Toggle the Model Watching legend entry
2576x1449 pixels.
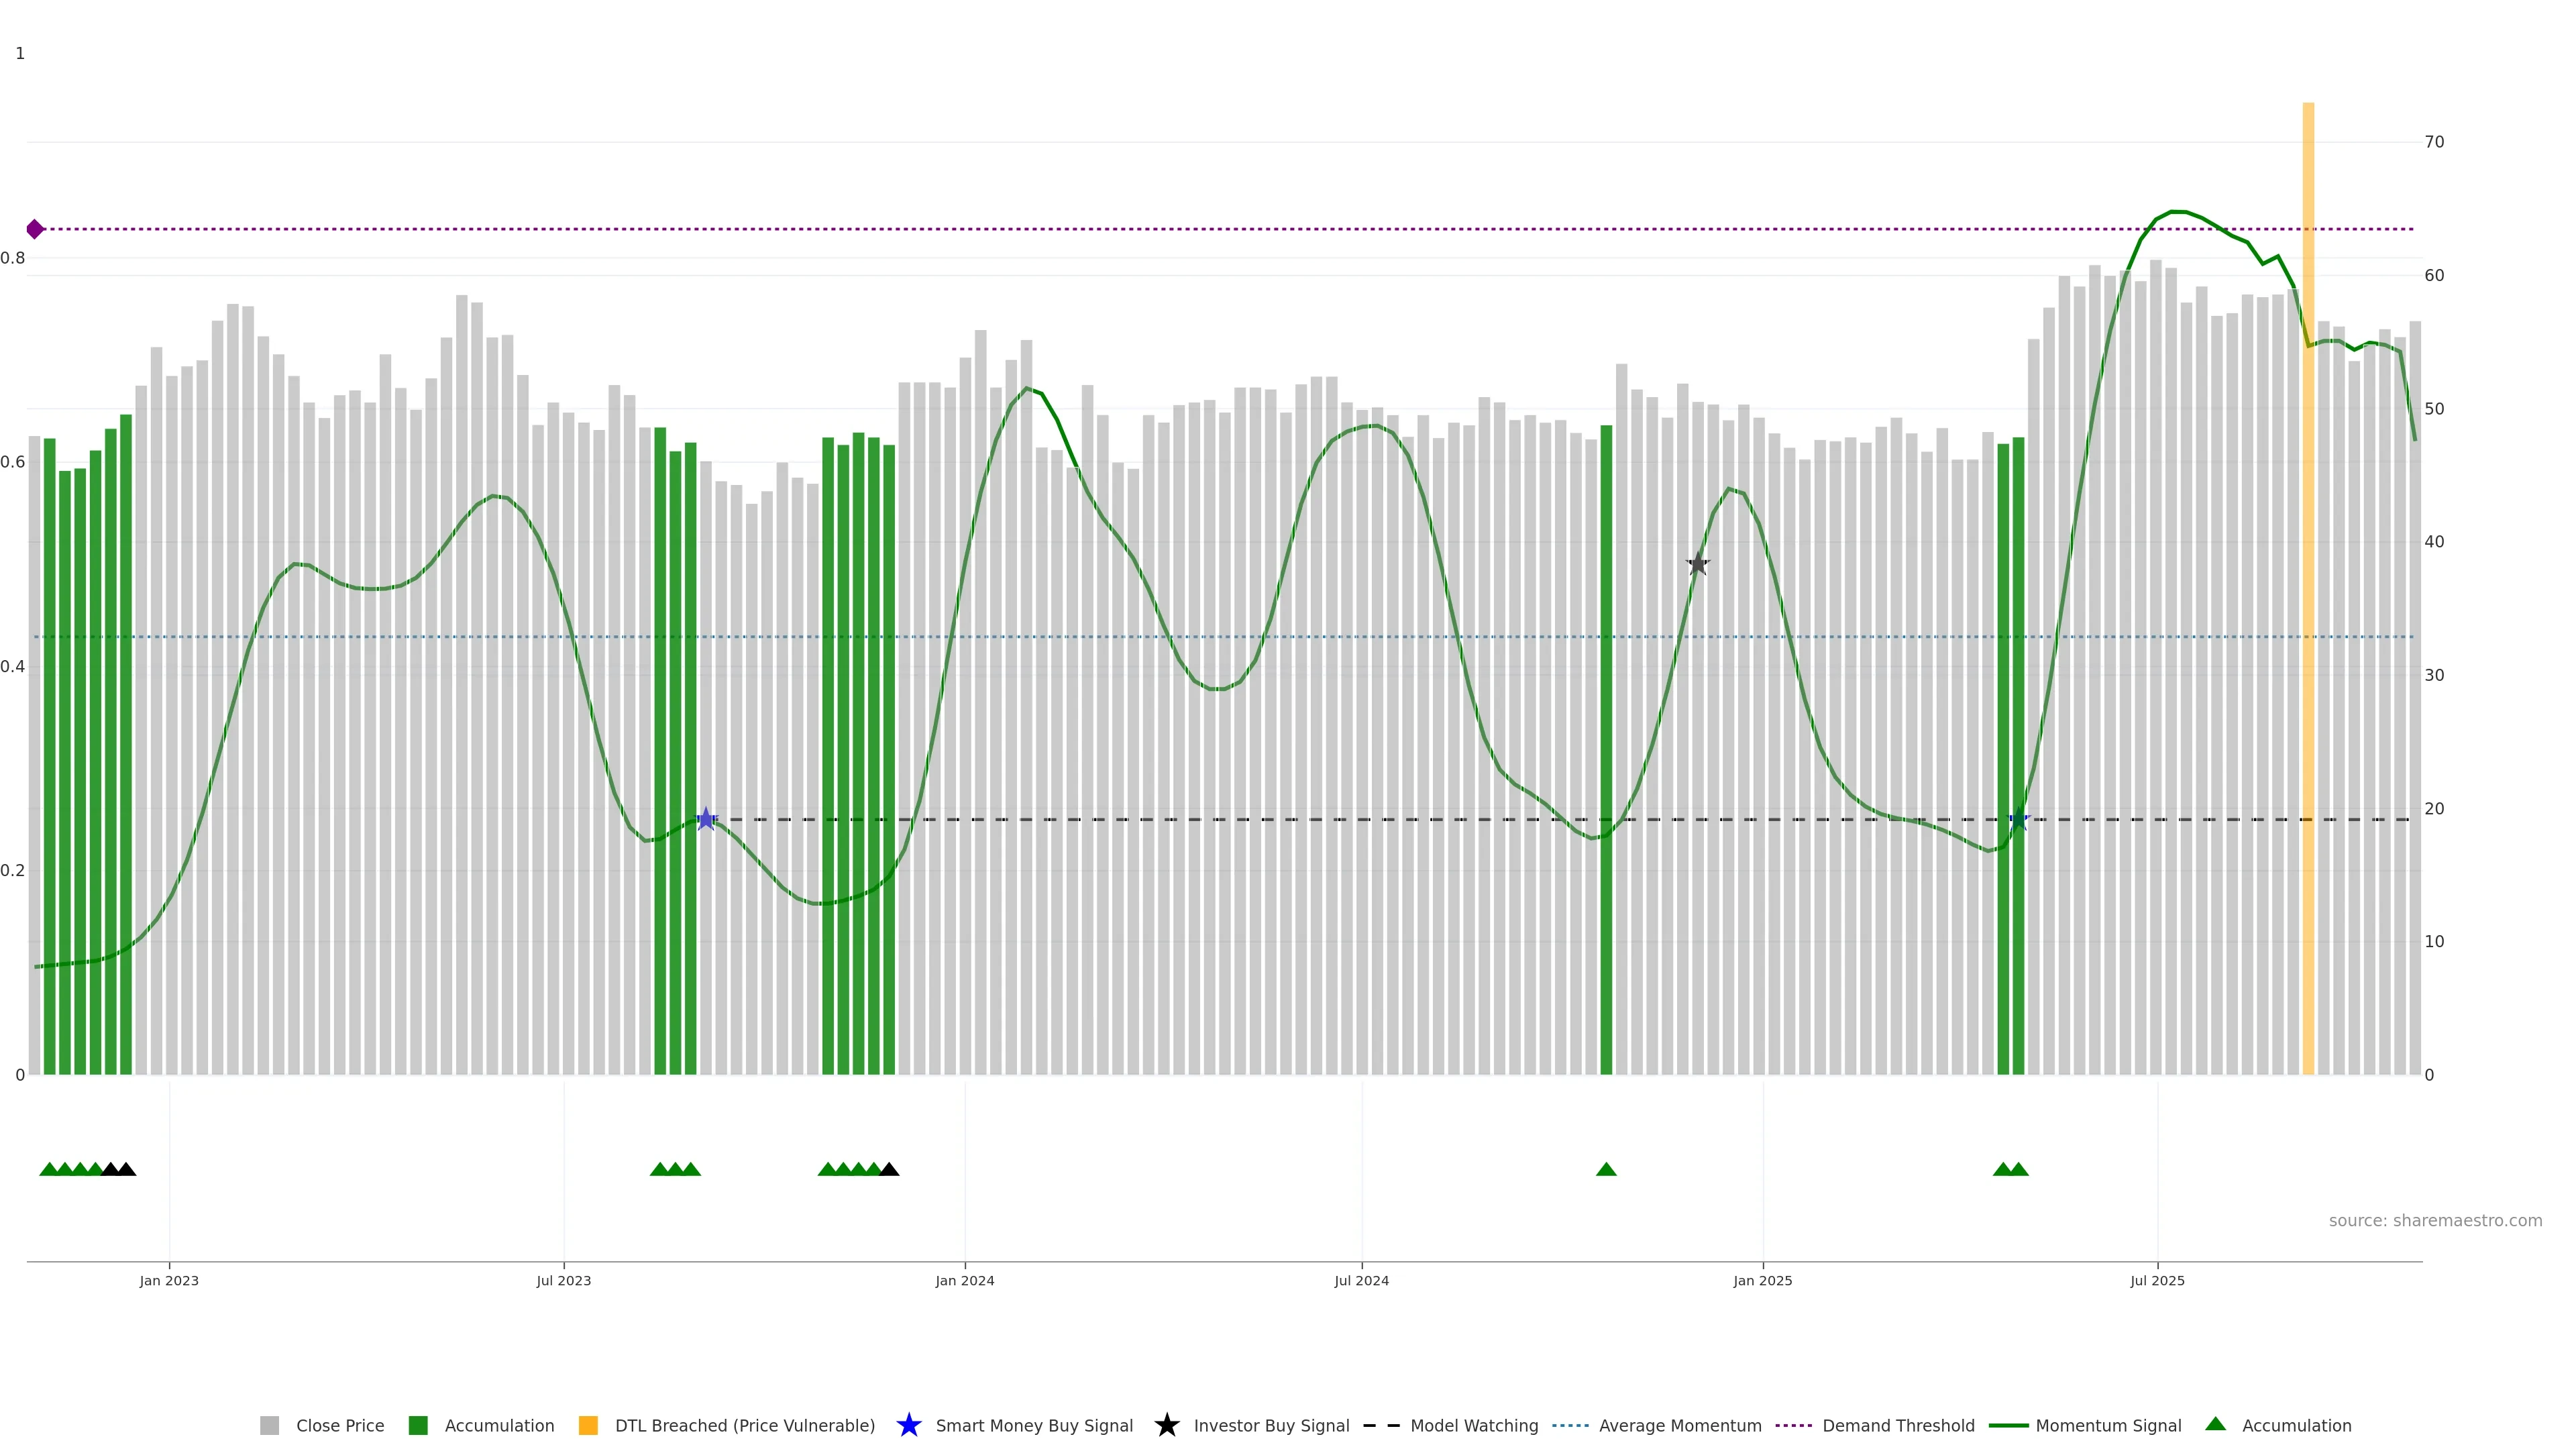point(1473,1425)
